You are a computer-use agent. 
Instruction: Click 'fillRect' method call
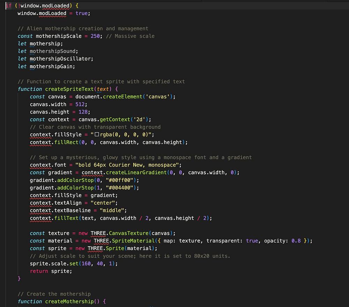66,142
